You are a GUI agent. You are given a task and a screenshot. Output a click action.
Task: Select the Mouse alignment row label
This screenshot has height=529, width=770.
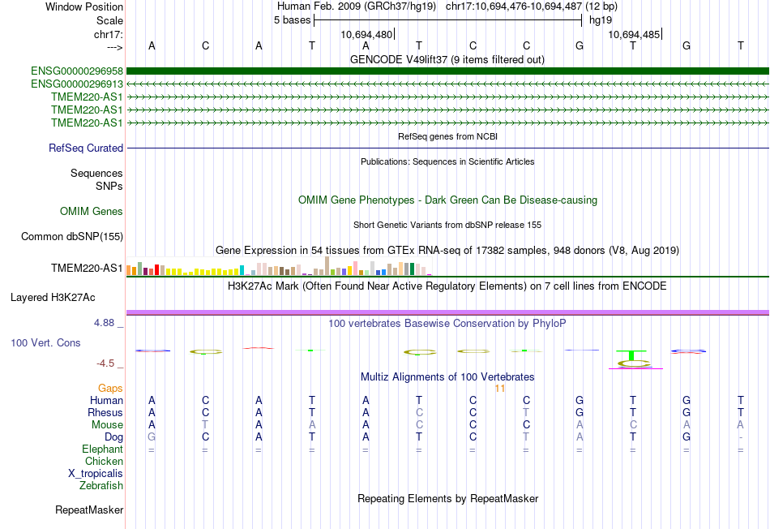click(x=107, y=425)
